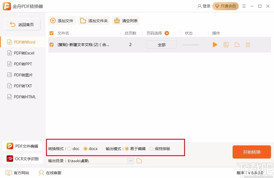This screenshot has height=178, width=274.
Task: Start converting the file via play icon
Action: click(x=215, y=44)
